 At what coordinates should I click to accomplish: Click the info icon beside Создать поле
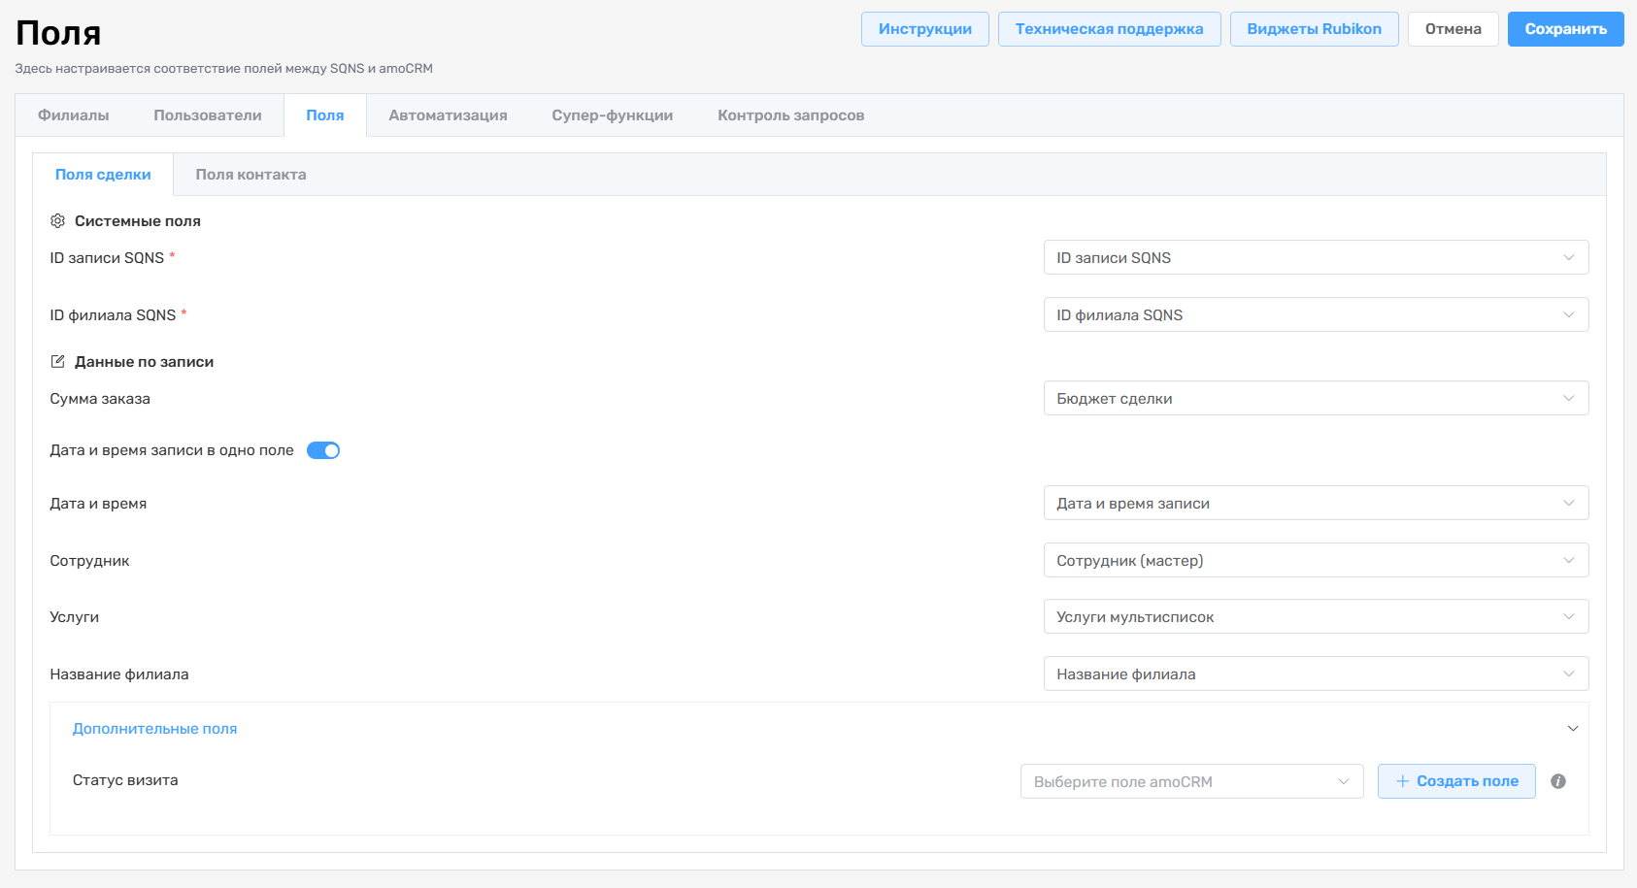pos(1558,781)
